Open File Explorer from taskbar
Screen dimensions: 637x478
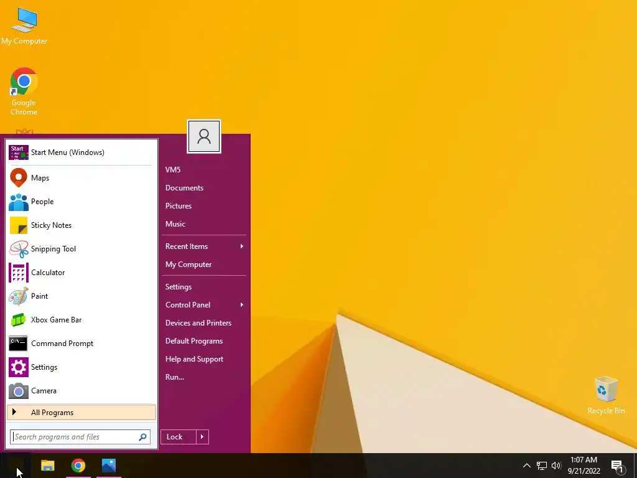pos(47,466)
